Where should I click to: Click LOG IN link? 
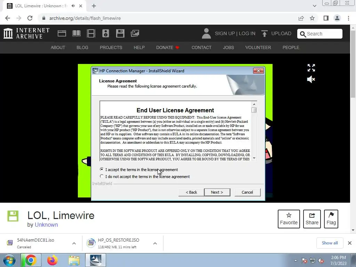pos(247,33)
